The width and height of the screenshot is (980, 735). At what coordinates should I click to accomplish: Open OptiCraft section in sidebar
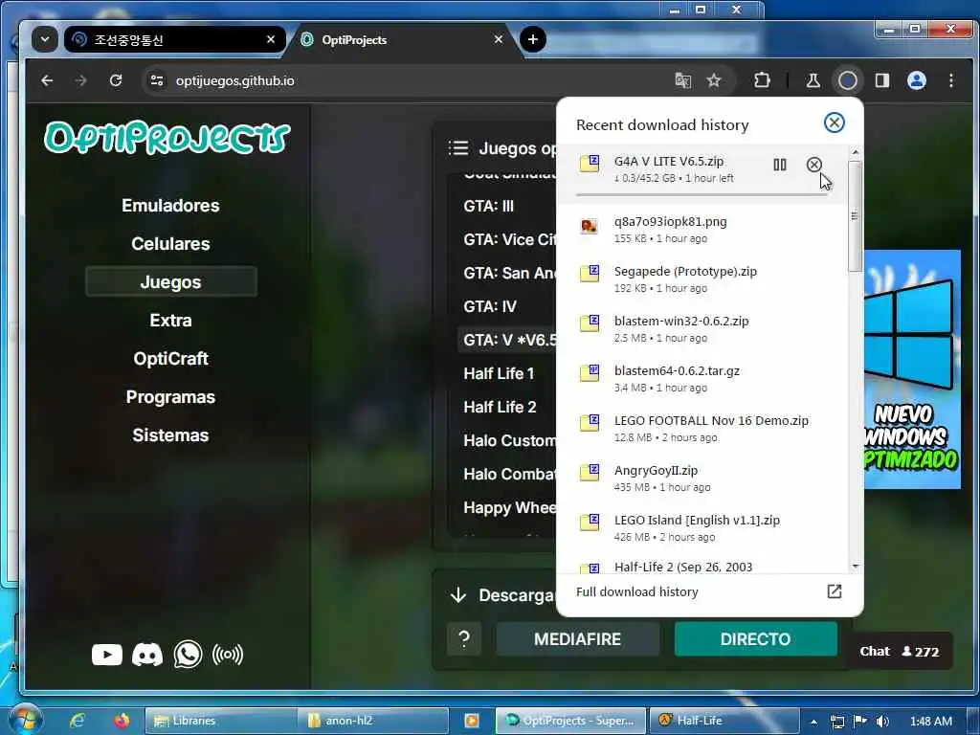[170, 359]
